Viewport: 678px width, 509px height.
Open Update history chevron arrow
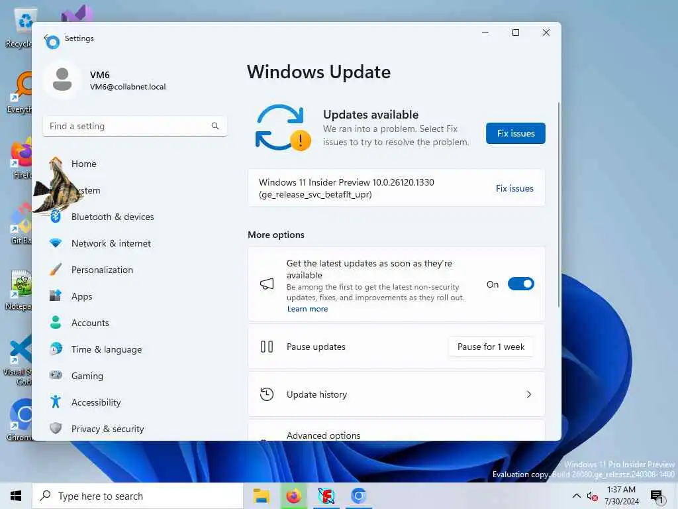tap(529, 394)
